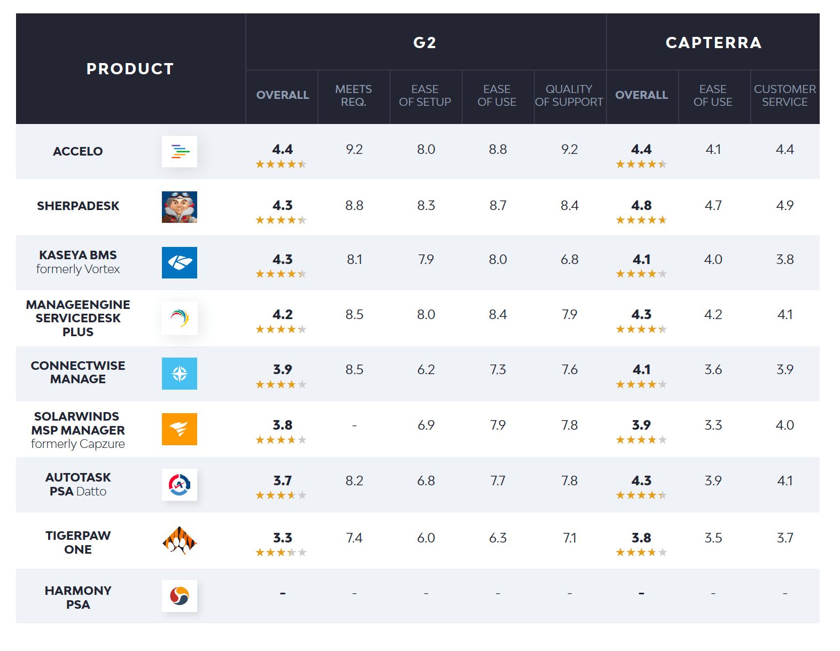
Task: Click the ManageEngine ServiceDesk Plus logo
Action: (180, 318)
